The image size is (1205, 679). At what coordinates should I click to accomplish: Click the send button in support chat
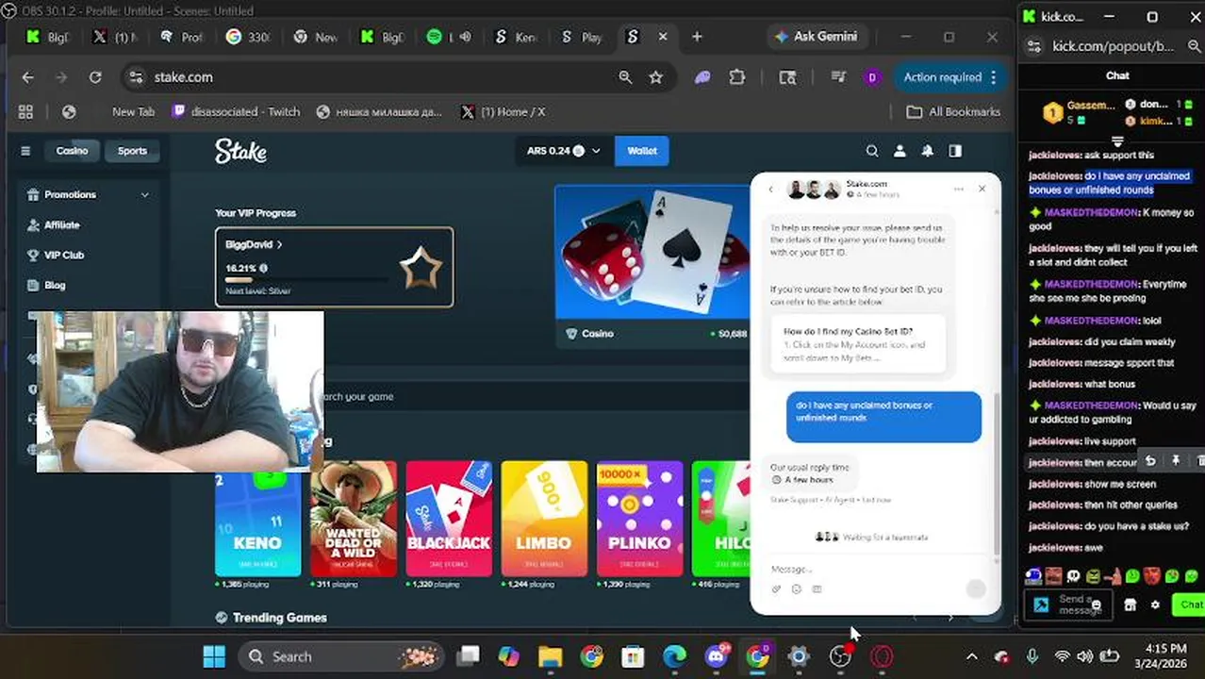tap(976, 588)
